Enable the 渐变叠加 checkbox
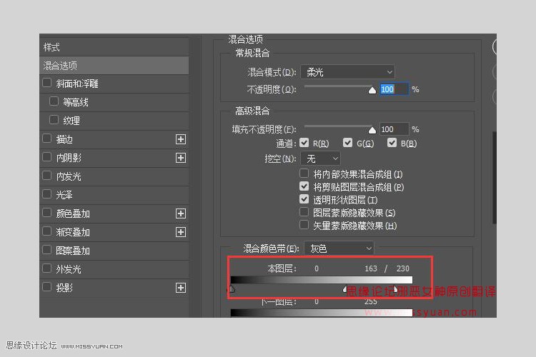The height and width of the screenshot is (357, 536). coord(47,231)
